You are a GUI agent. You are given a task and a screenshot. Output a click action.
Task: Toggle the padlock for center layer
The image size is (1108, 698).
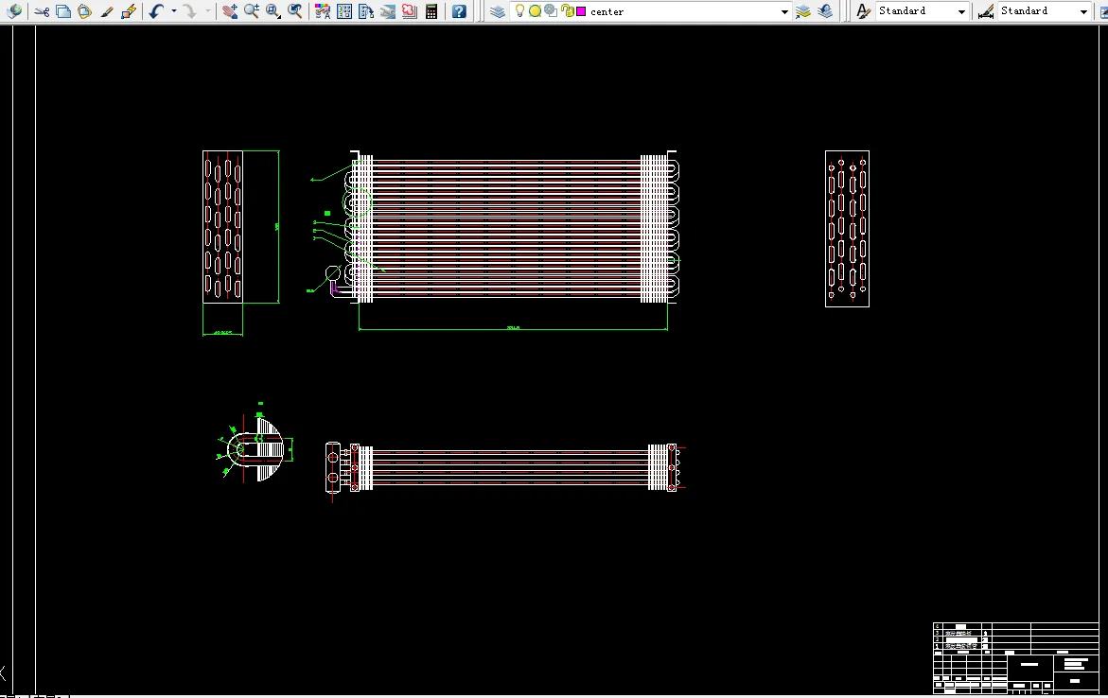(567, 11)
